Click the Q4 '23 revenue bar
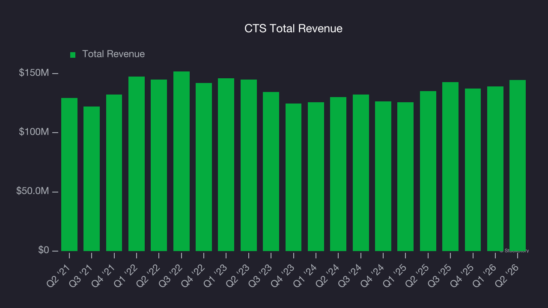Screen dimensions: 548x308 point(293,177)
